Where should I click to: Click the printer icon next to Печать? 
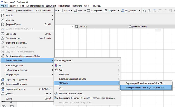click(x=2, y=94)
